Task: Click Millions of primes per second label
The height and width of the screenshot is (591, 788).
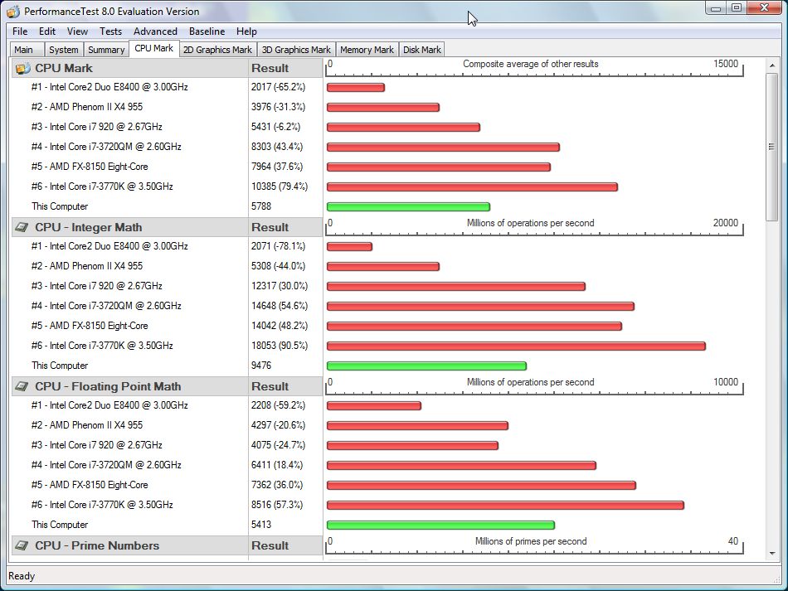Action: tap(531, 541)
